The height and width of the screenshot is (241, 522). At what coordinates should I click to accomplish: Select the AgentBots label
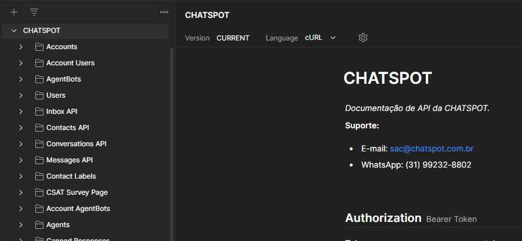[x=64, y=79]
